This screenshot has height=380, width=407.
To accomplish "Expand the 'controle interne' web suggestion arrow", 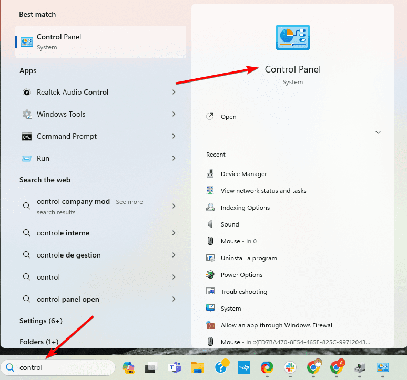I will (174, 233).
